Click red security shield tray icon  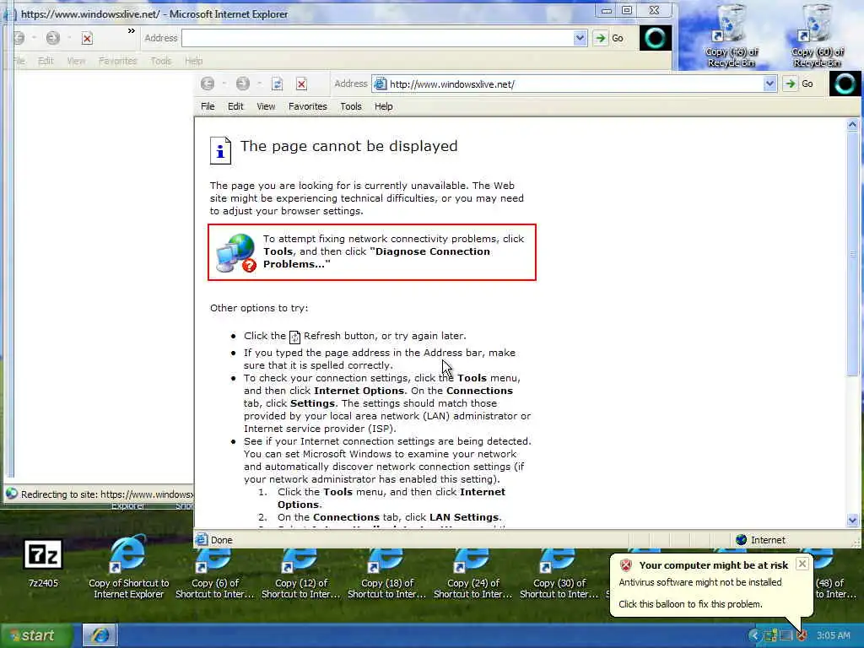click(x=802, y=636)
